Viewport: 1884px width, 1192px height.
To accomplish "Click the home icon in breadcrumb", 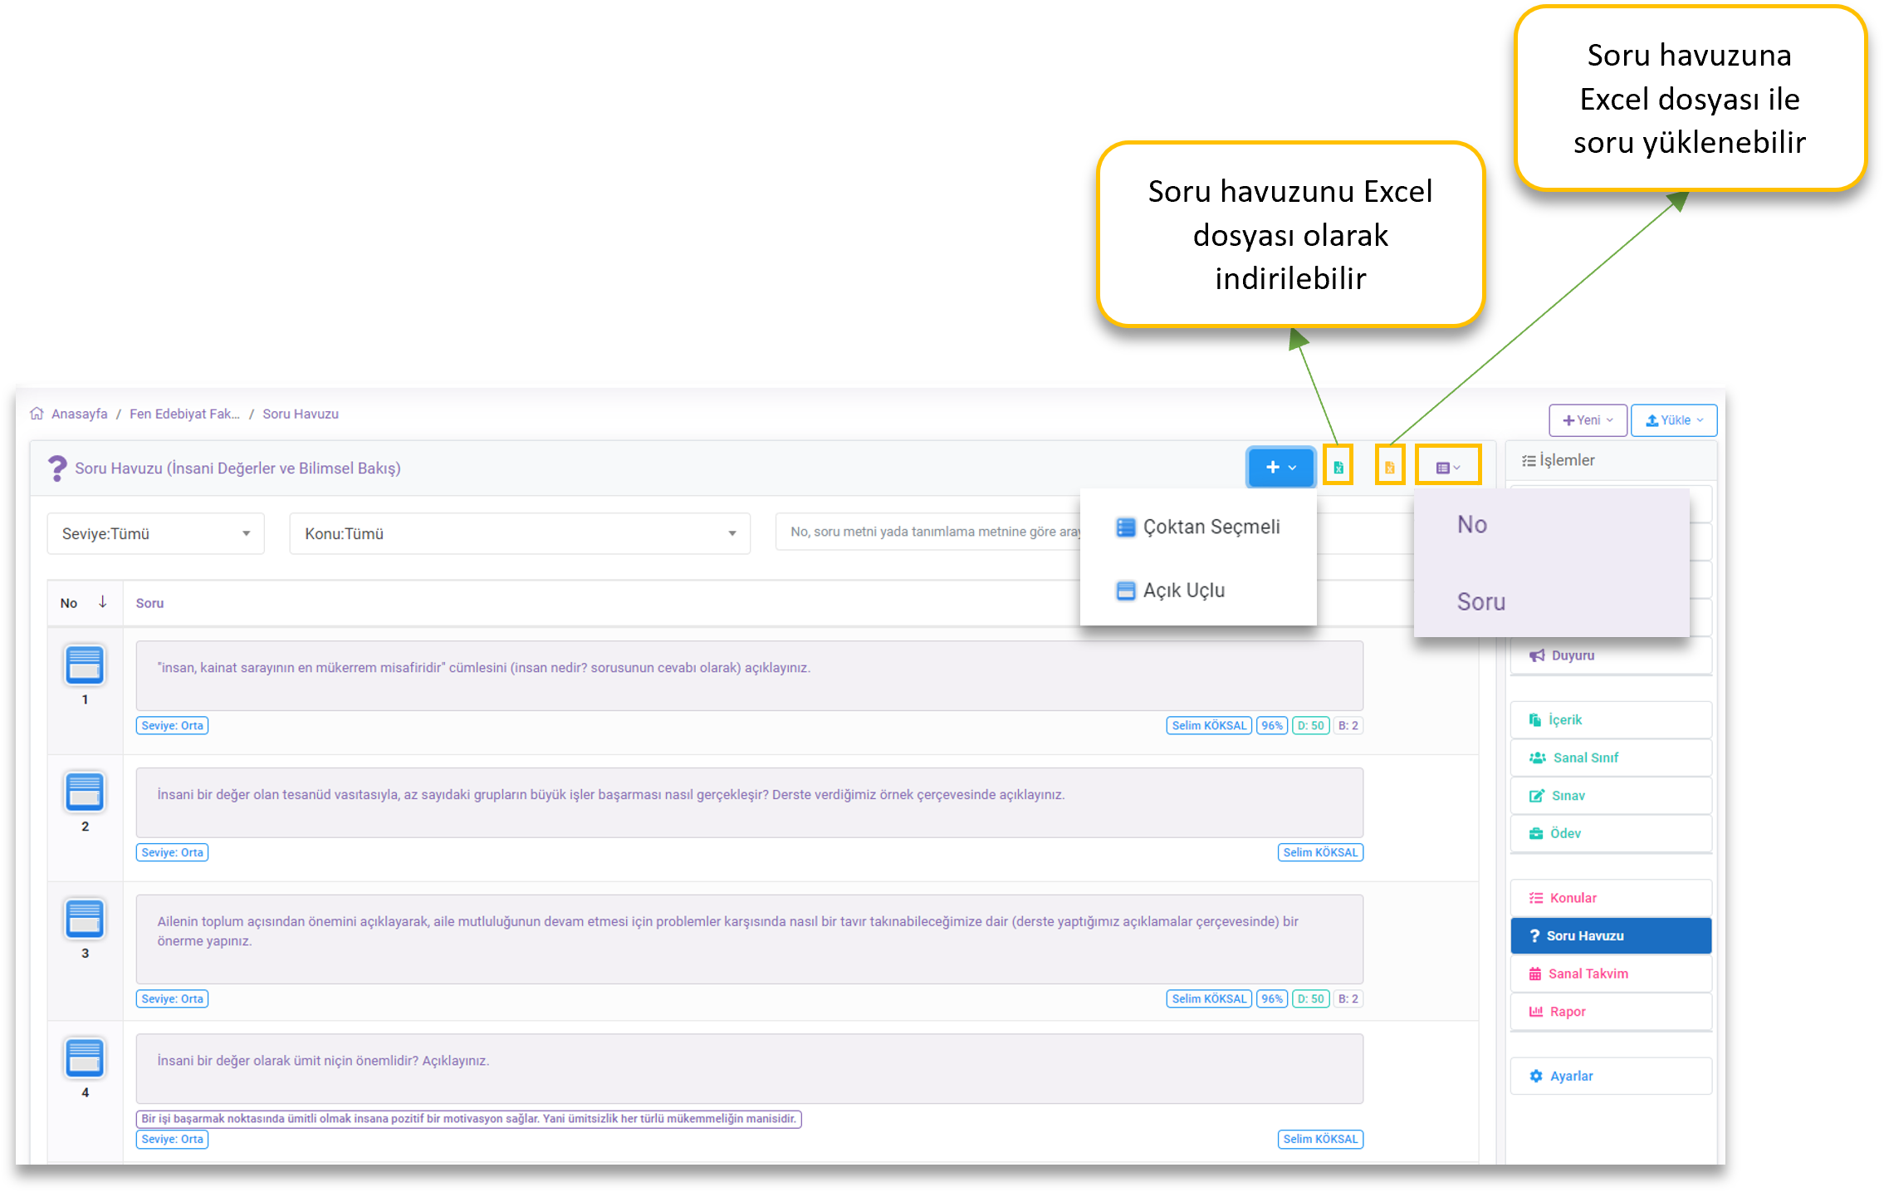I will pos(37,414).
